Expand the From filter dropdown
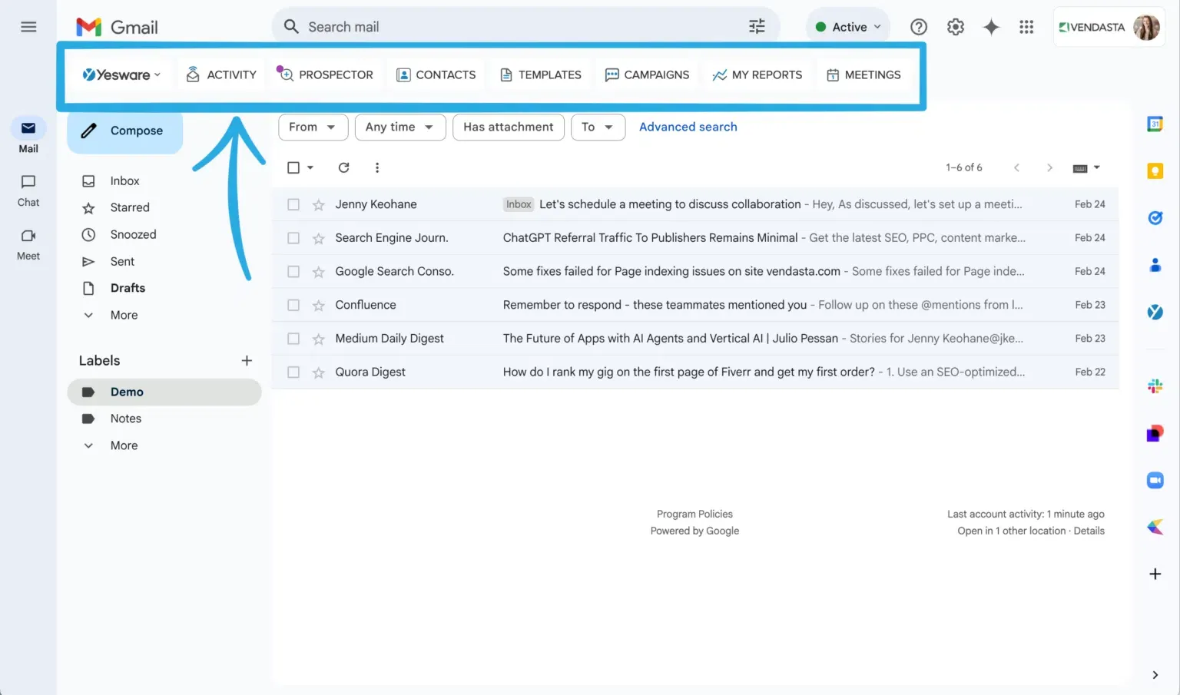 coord(313,127)
